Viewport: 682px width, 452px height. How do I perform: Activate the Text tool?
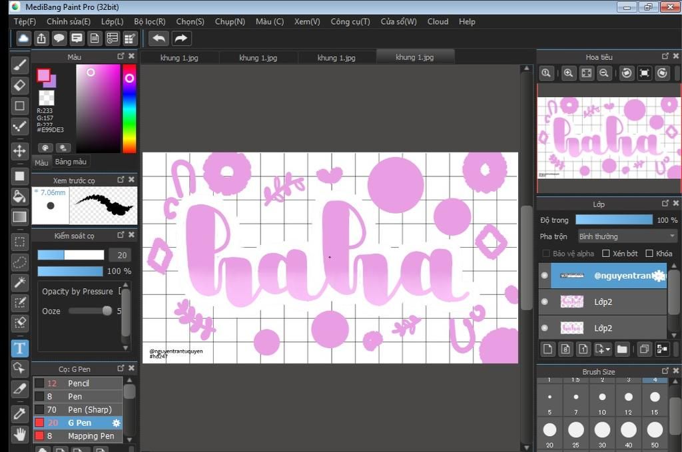pyautogui.click(x=19, y=347)
